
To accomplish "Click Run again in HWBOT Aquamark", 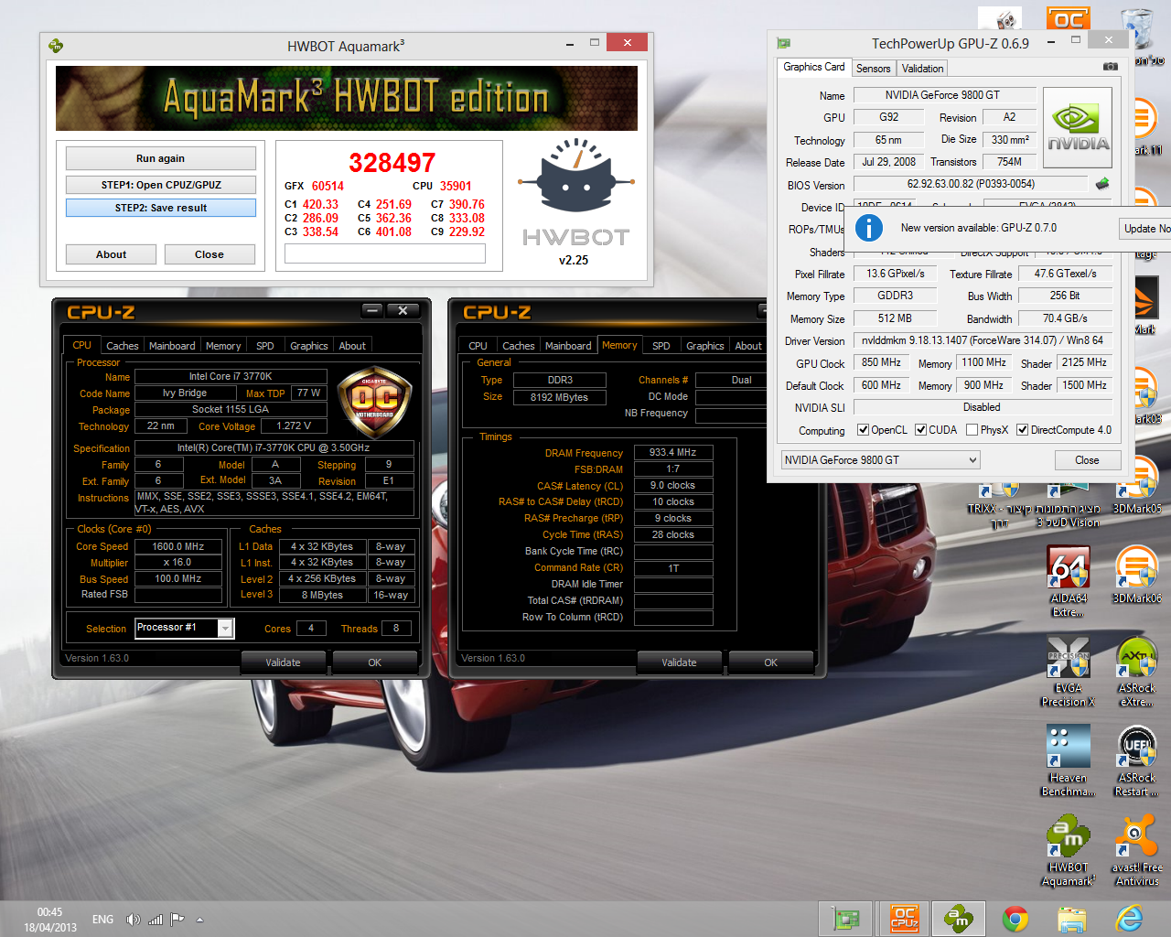I will pos(160,158).
